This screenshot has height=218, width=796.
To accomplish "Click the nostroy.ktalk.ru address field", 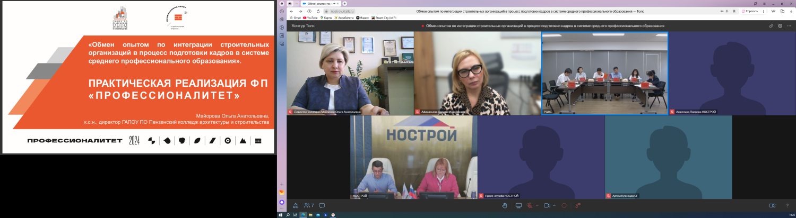I will click(342, 11).
